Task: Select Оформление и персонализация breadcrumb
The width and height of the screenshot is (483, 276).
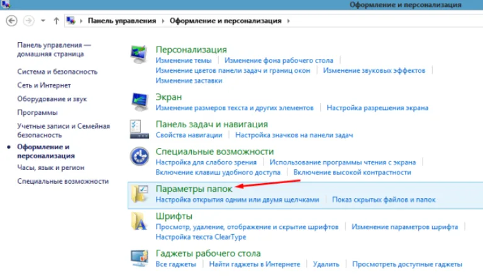Action: click(226, 21)
